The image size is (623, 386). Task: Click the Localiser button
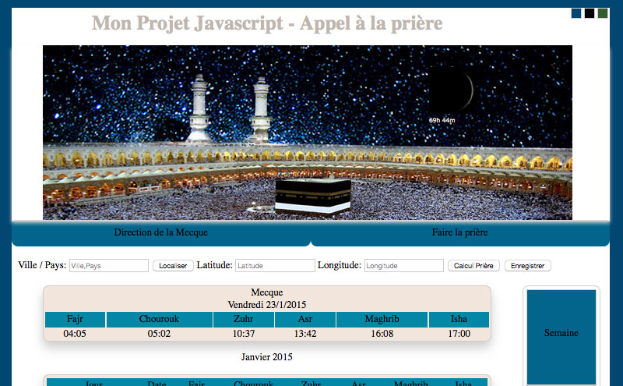click(173, 265)
